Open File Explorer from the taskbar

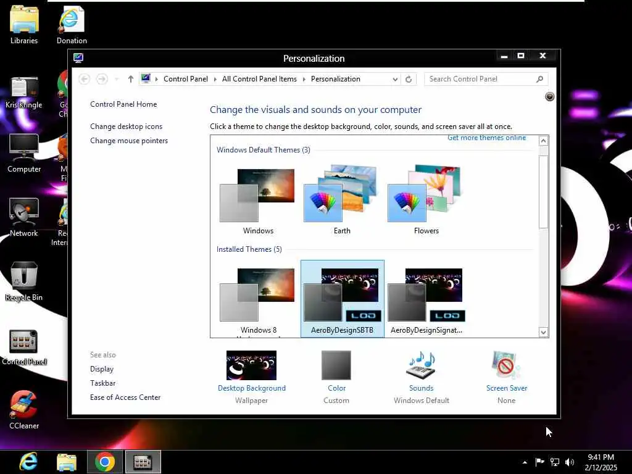[x=67, y=462]
